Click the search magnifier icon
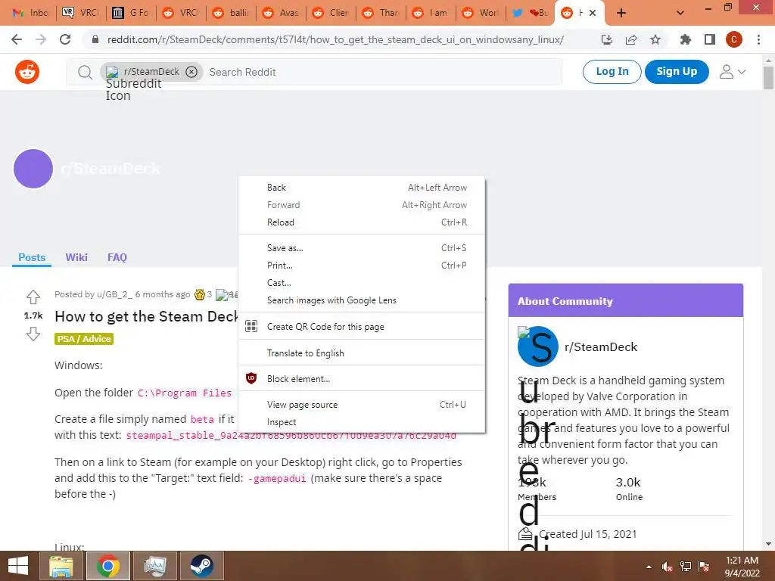 point(85,72)
